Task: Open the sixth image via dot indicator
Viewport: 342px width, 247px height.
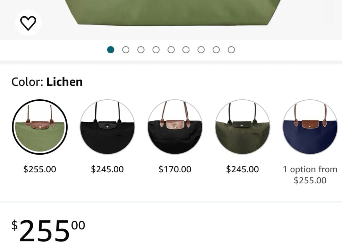Action: click(x=186, y=50)
